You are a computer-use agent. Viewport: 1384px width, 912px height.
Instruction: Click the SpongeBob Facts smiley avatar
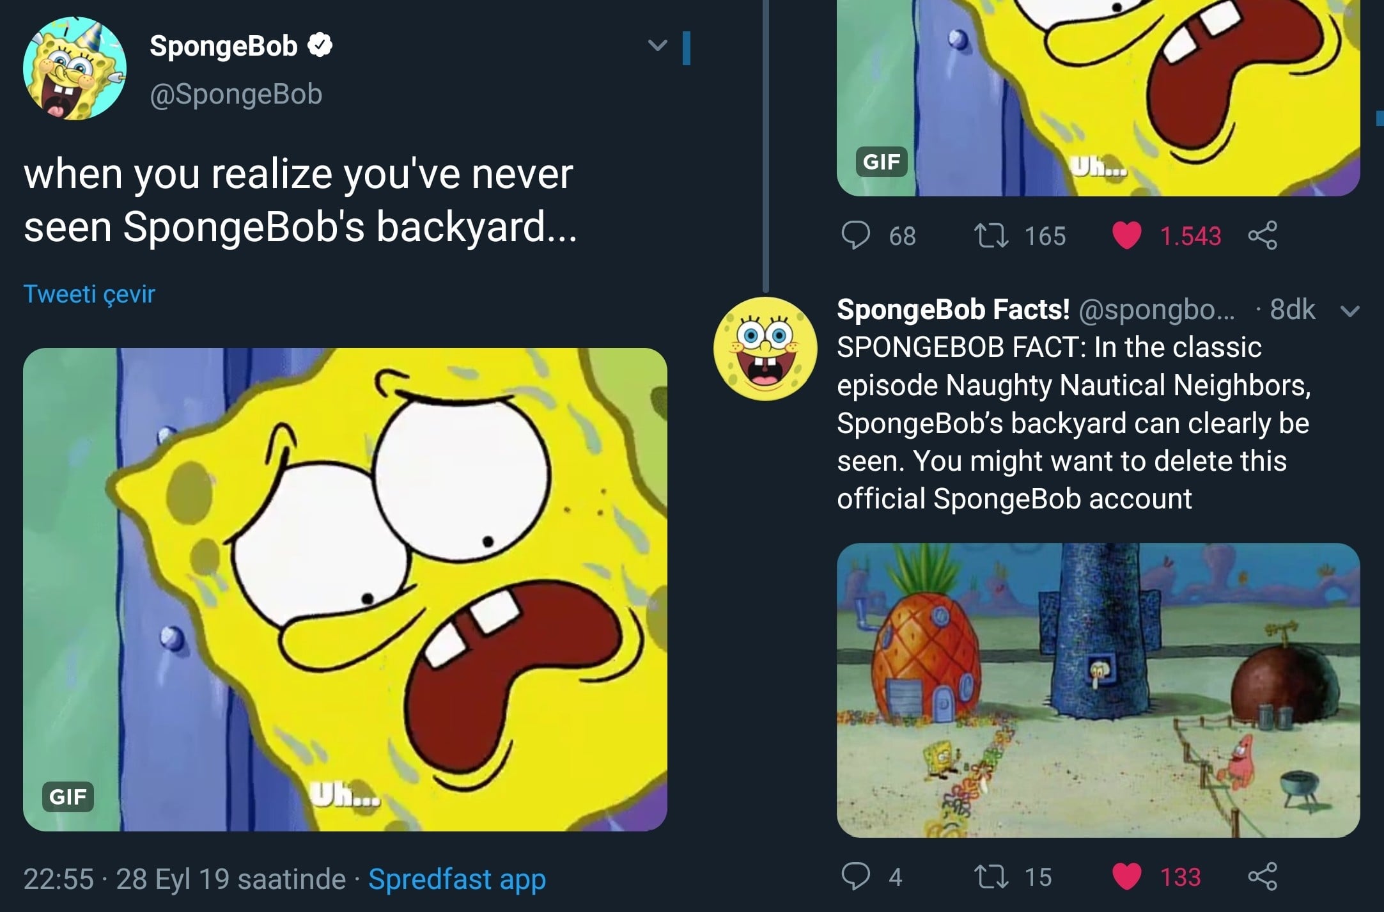(x=765, y=349)
